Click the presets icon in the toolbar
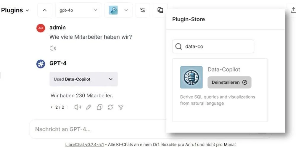 pyautogui.click(x=160, y=10)
